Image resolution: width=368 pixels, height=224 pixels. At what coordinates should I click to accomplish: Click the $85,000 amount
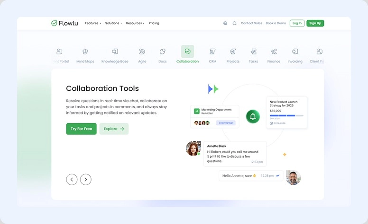276,111
